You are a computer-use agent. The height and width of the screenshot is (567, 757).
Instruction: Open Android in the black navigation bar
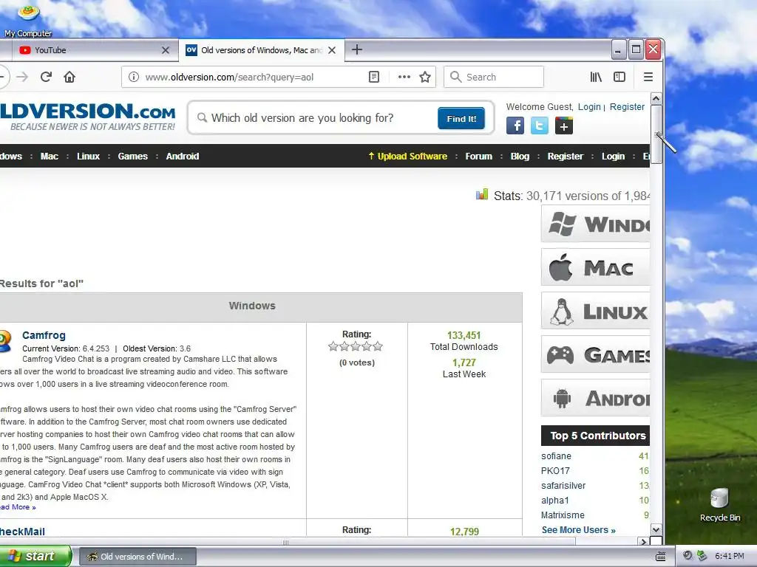click(x=183, y=157)
